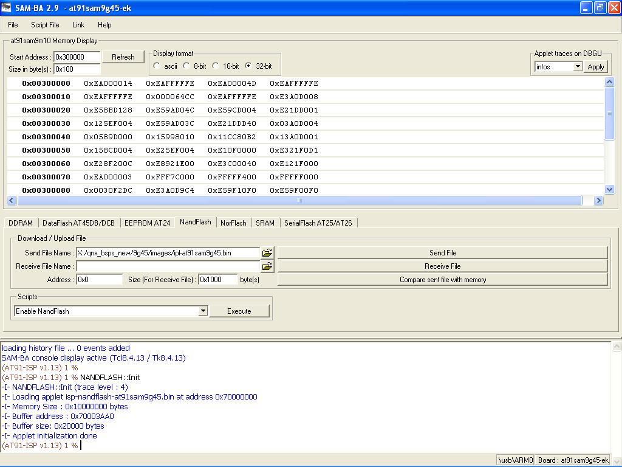Click Refresh memory display button
The image size is (622, 467).
tap(123, 57)
